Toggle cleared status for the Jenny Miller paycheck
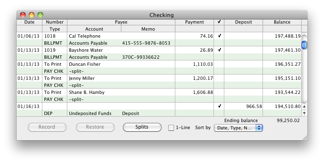The image size is (324, 163). pos(219,78)
